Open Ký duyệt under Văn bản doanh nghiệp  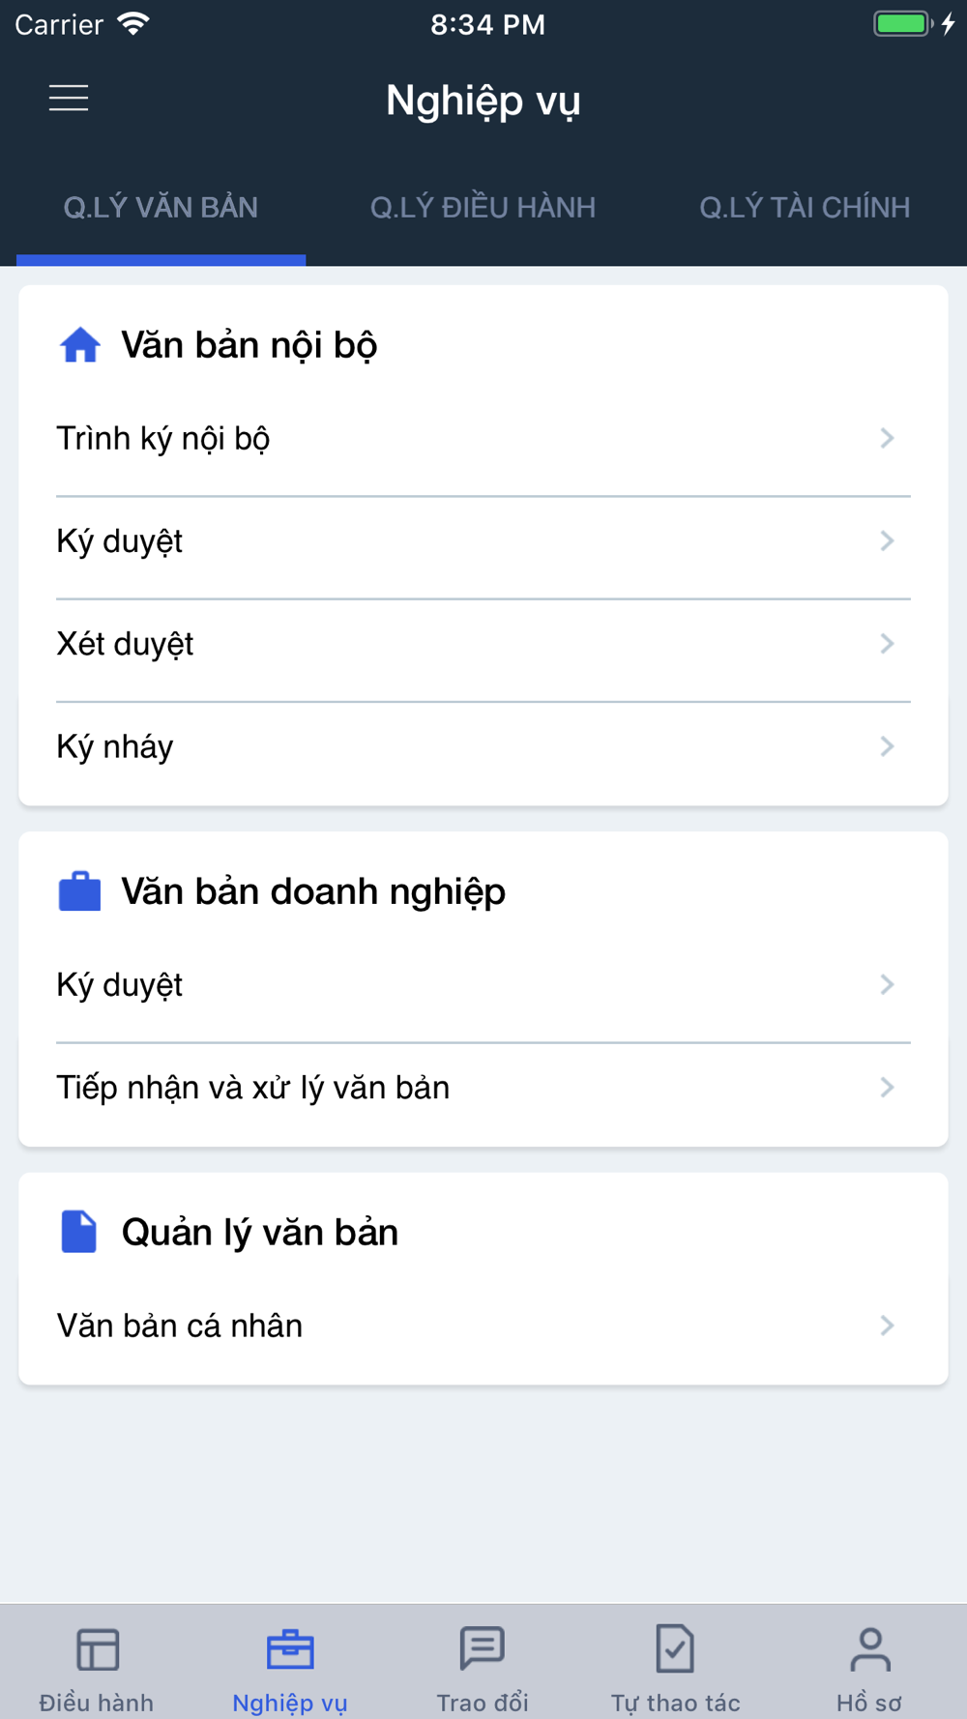coord(483,985)
